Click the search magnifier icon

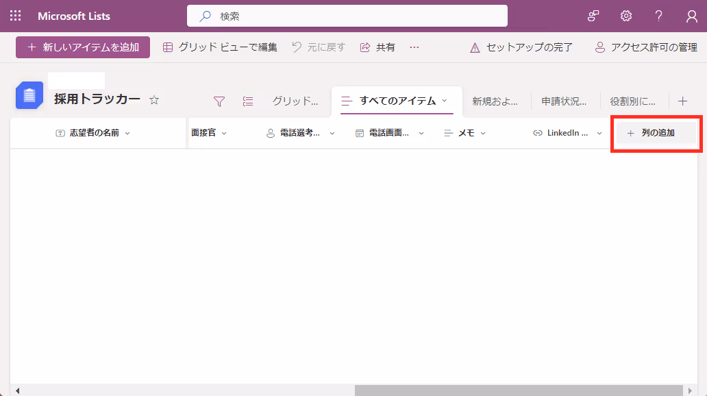(x=205, y=16)
